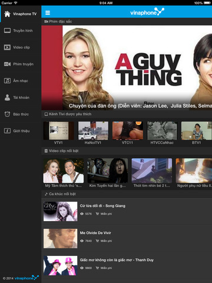The height and width of the screenshot is (283, 212).
Task: Click eye icon for Giấc mơ Thanh Duy song
Action: [82, 268]
